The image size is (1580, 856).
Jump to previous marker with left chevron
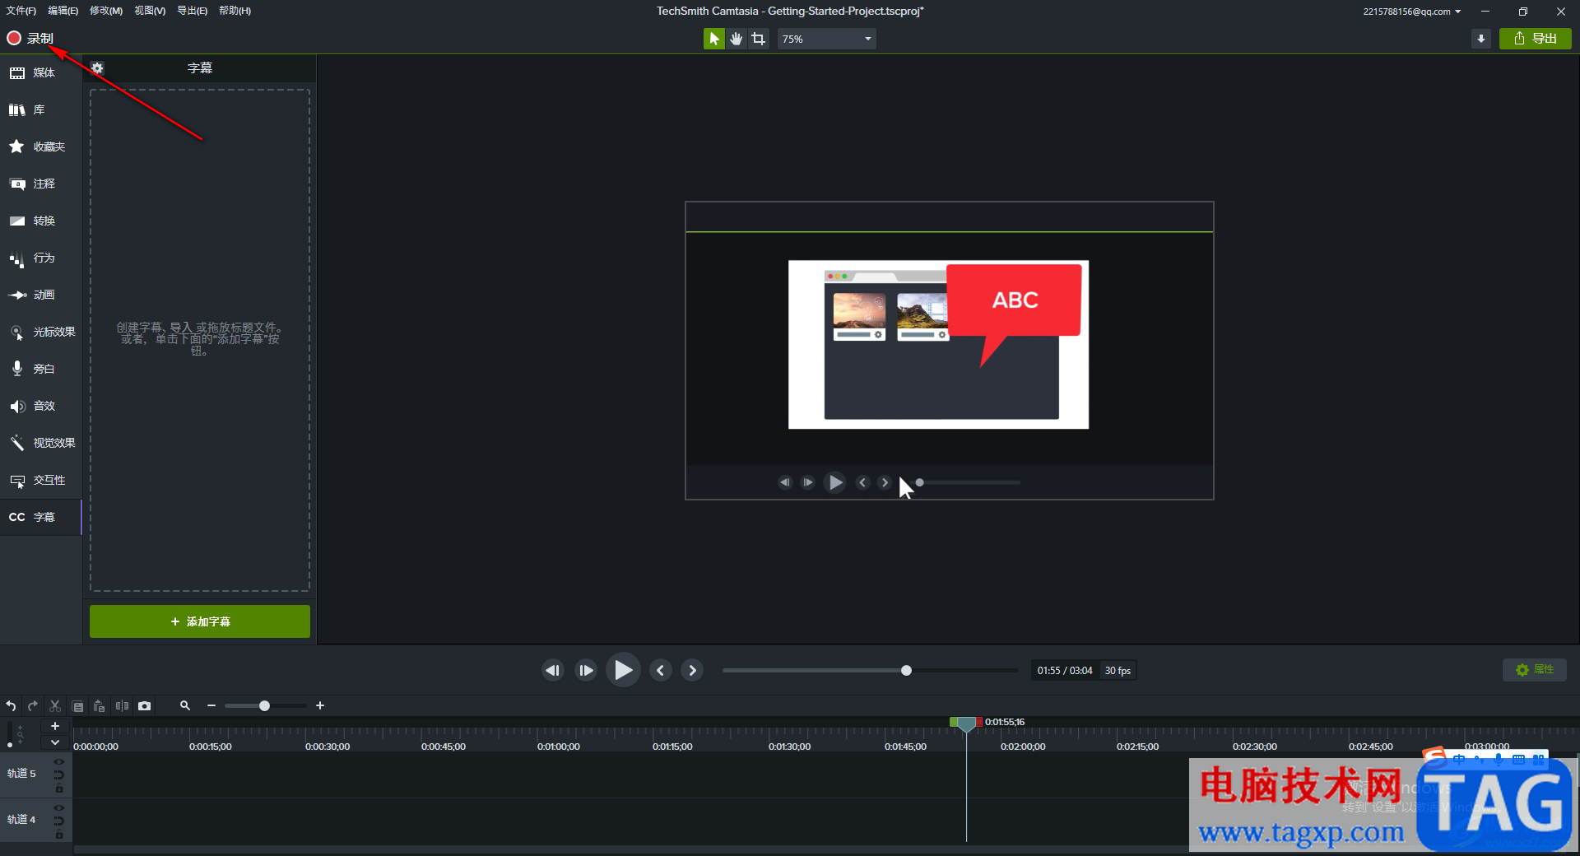[x=660, y=671]
